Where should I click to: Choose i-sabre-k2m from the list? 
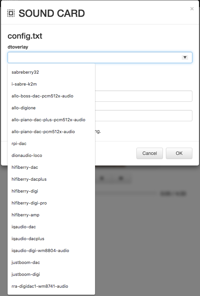click(x=51, y=84)
